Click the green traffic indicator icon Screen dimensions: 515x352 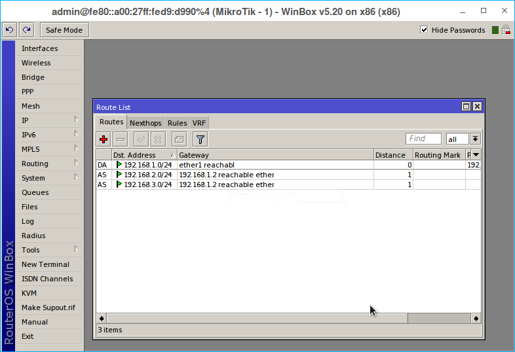[495, 30]
